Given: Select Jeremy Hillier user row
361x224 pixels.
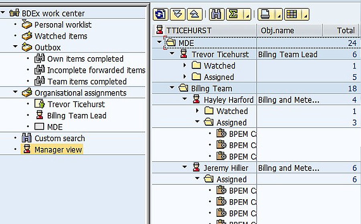Looking at the screenshot, I should 226,168.
